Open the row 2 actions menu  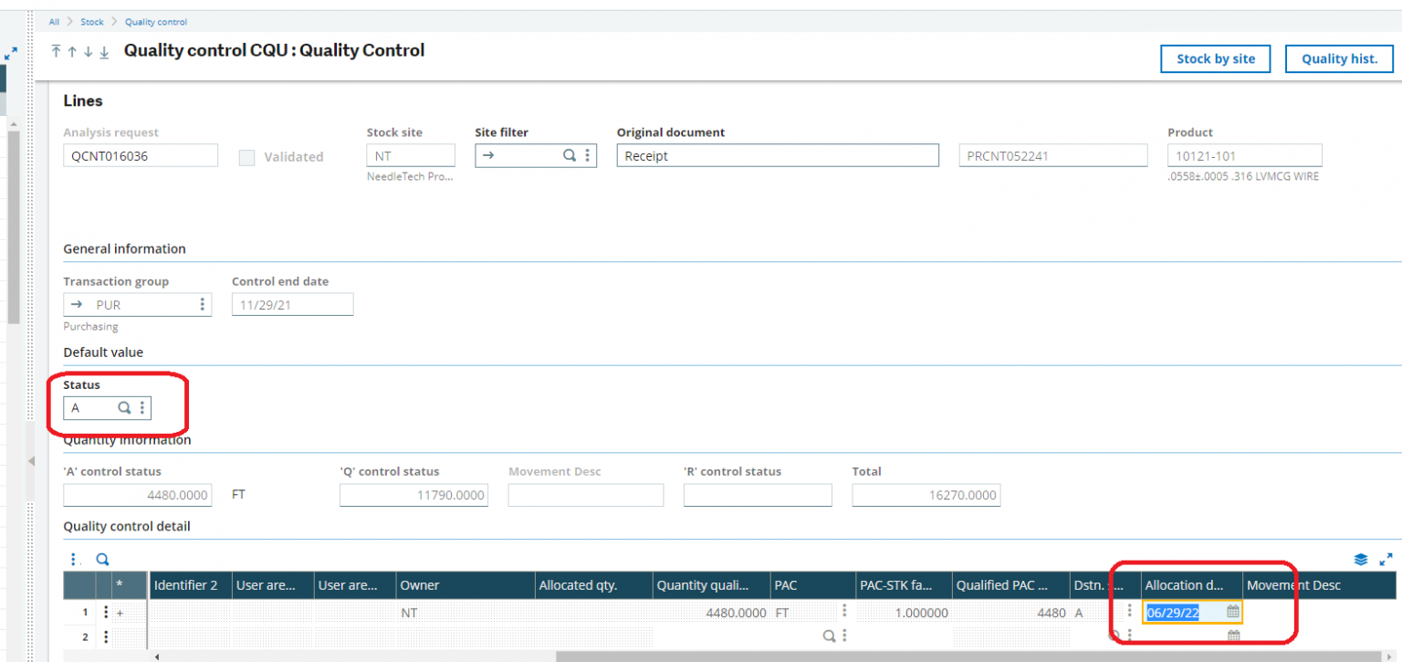(106, 636)
